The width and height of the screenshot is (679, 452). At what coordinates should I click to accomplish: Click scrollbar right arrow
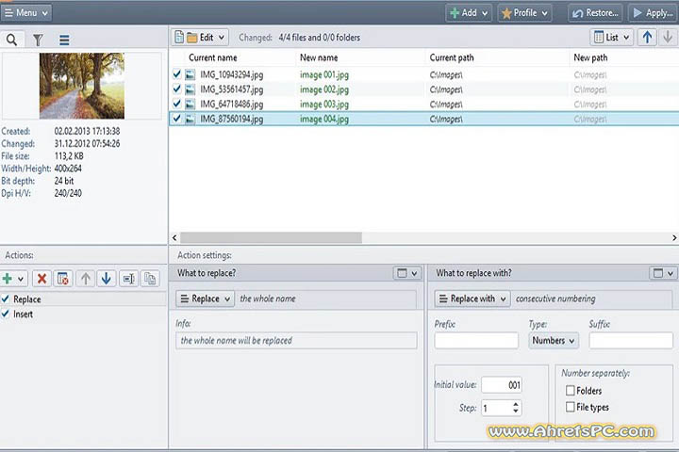[x=673, y=237]
